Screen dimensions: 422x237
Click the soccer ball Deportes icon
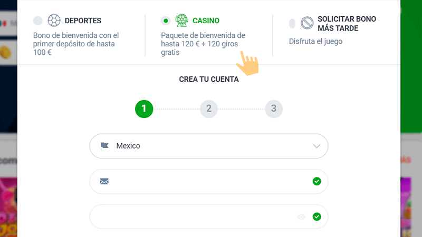tap(54, 21)
